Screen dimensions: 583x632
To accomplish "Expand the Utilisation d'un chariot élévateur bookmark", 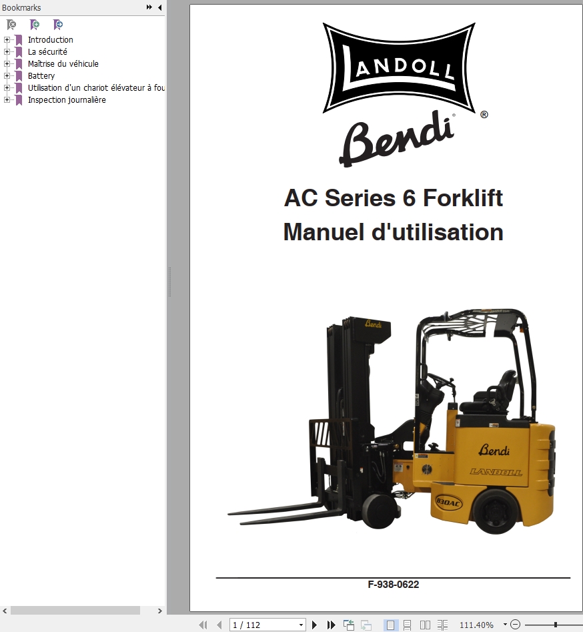I will pyautogui.click(x=7, y=87).
